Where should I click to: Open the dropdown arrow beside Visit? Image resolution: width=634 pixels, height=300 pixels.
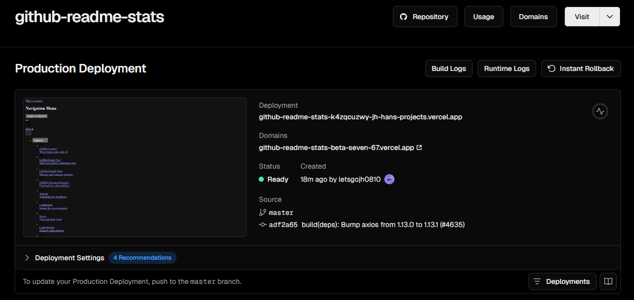pos(609,17)
